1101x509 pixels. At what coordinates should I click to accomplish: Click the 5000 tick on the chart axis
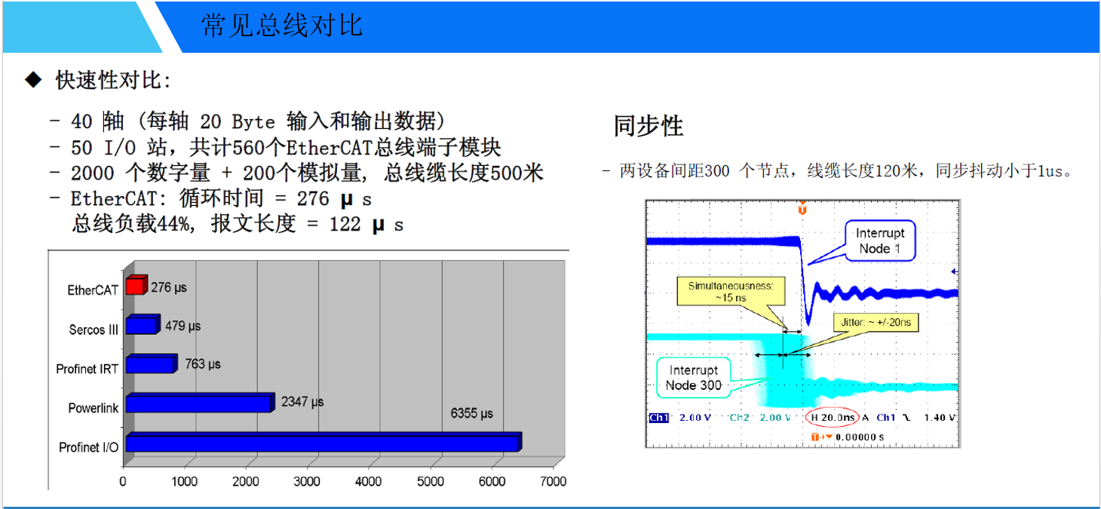click(430, 481)
